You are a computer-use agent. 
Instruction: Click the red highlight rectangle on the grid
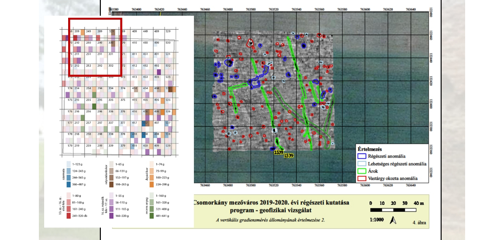pos(95,19)
